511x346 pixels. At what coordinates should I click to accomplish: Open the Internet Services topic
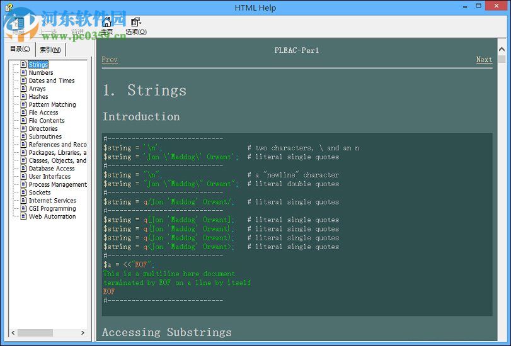point(52,201)
